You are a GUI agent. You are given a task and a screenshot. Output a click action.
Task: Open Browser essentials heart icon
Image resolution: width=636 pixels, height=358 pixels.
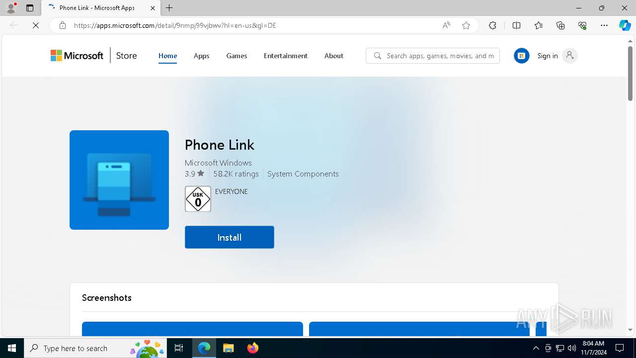point(582,25)
